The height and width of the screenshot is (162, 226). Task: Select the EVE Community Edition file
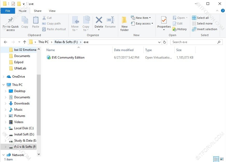(x=68, y=58)
